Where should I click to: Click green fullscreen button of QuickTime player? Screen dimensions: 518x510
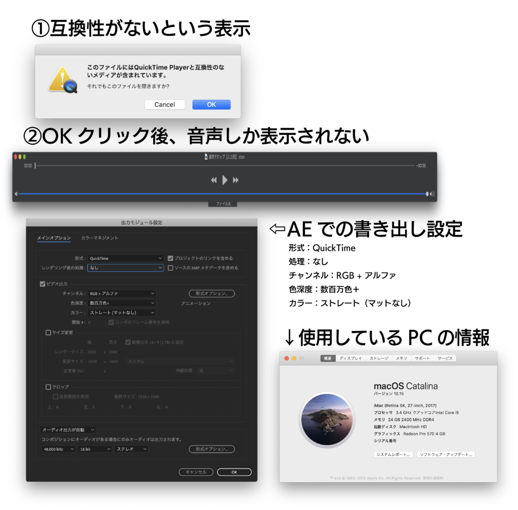point(24,157)
